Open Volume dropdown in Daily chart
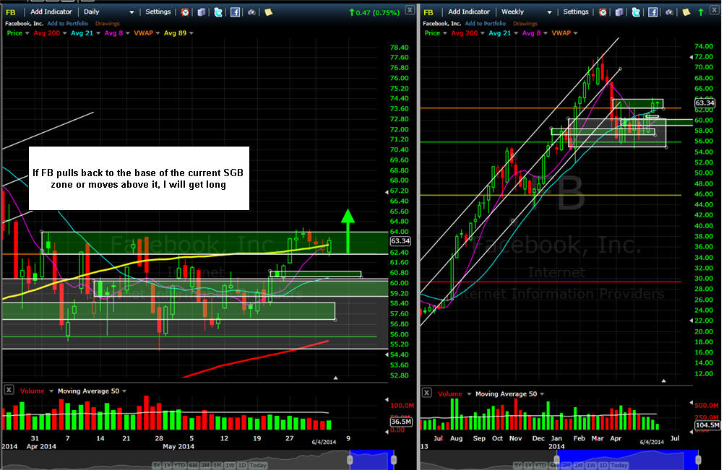 [51, 391]
